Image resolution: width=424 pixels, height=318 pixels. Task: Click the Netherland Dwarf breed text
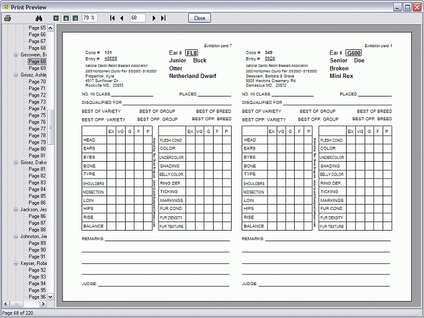(192, 76)
